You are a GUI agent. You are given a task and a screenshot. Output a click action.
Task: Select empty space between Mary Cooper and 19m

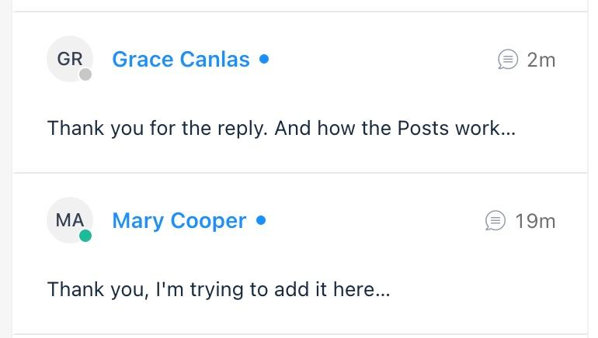point(374,221)
